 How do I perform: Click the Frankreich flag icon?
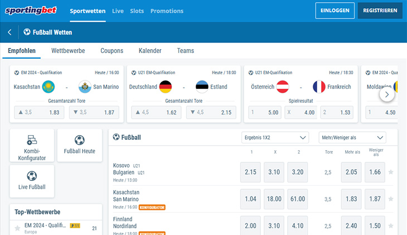[319, 87]
